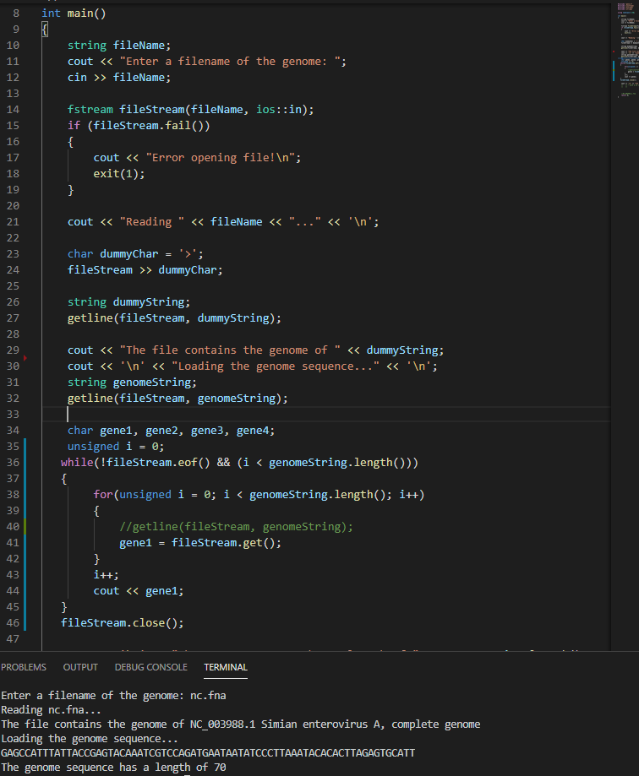Image resolution: width=639 pixels, height=776 pixels.
Task: Click line number 8 in the gutter
Action: pyautogui.click(x=16, y=14)
